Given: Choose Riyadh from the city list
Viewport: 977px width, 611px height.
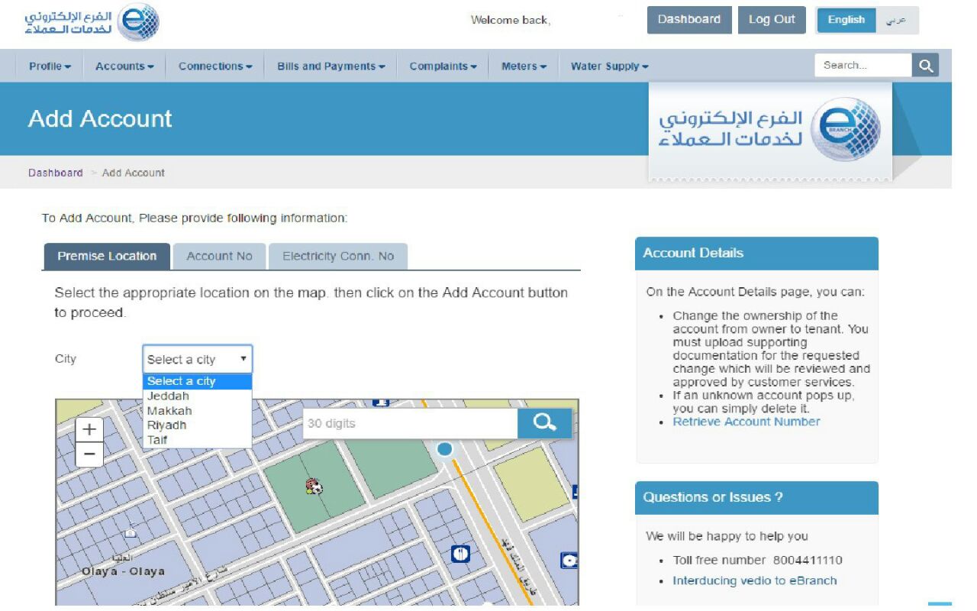Looking at the screenshot, I should (166, 425).
